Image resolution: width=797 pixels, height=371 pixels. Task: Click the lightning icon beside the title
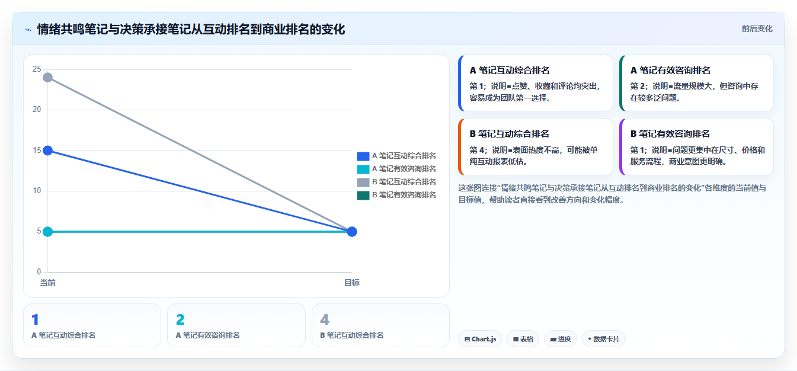coord(28,29)
